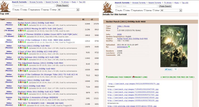Viewport: 199px width, 107px height.
Task: Open the All category dropdown on details page
Action: pos(171,10)
